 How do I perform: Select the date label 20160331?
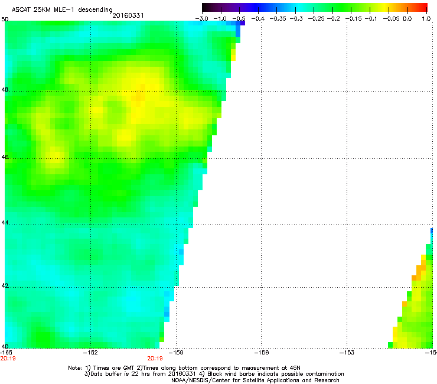(x=128, y=15)
